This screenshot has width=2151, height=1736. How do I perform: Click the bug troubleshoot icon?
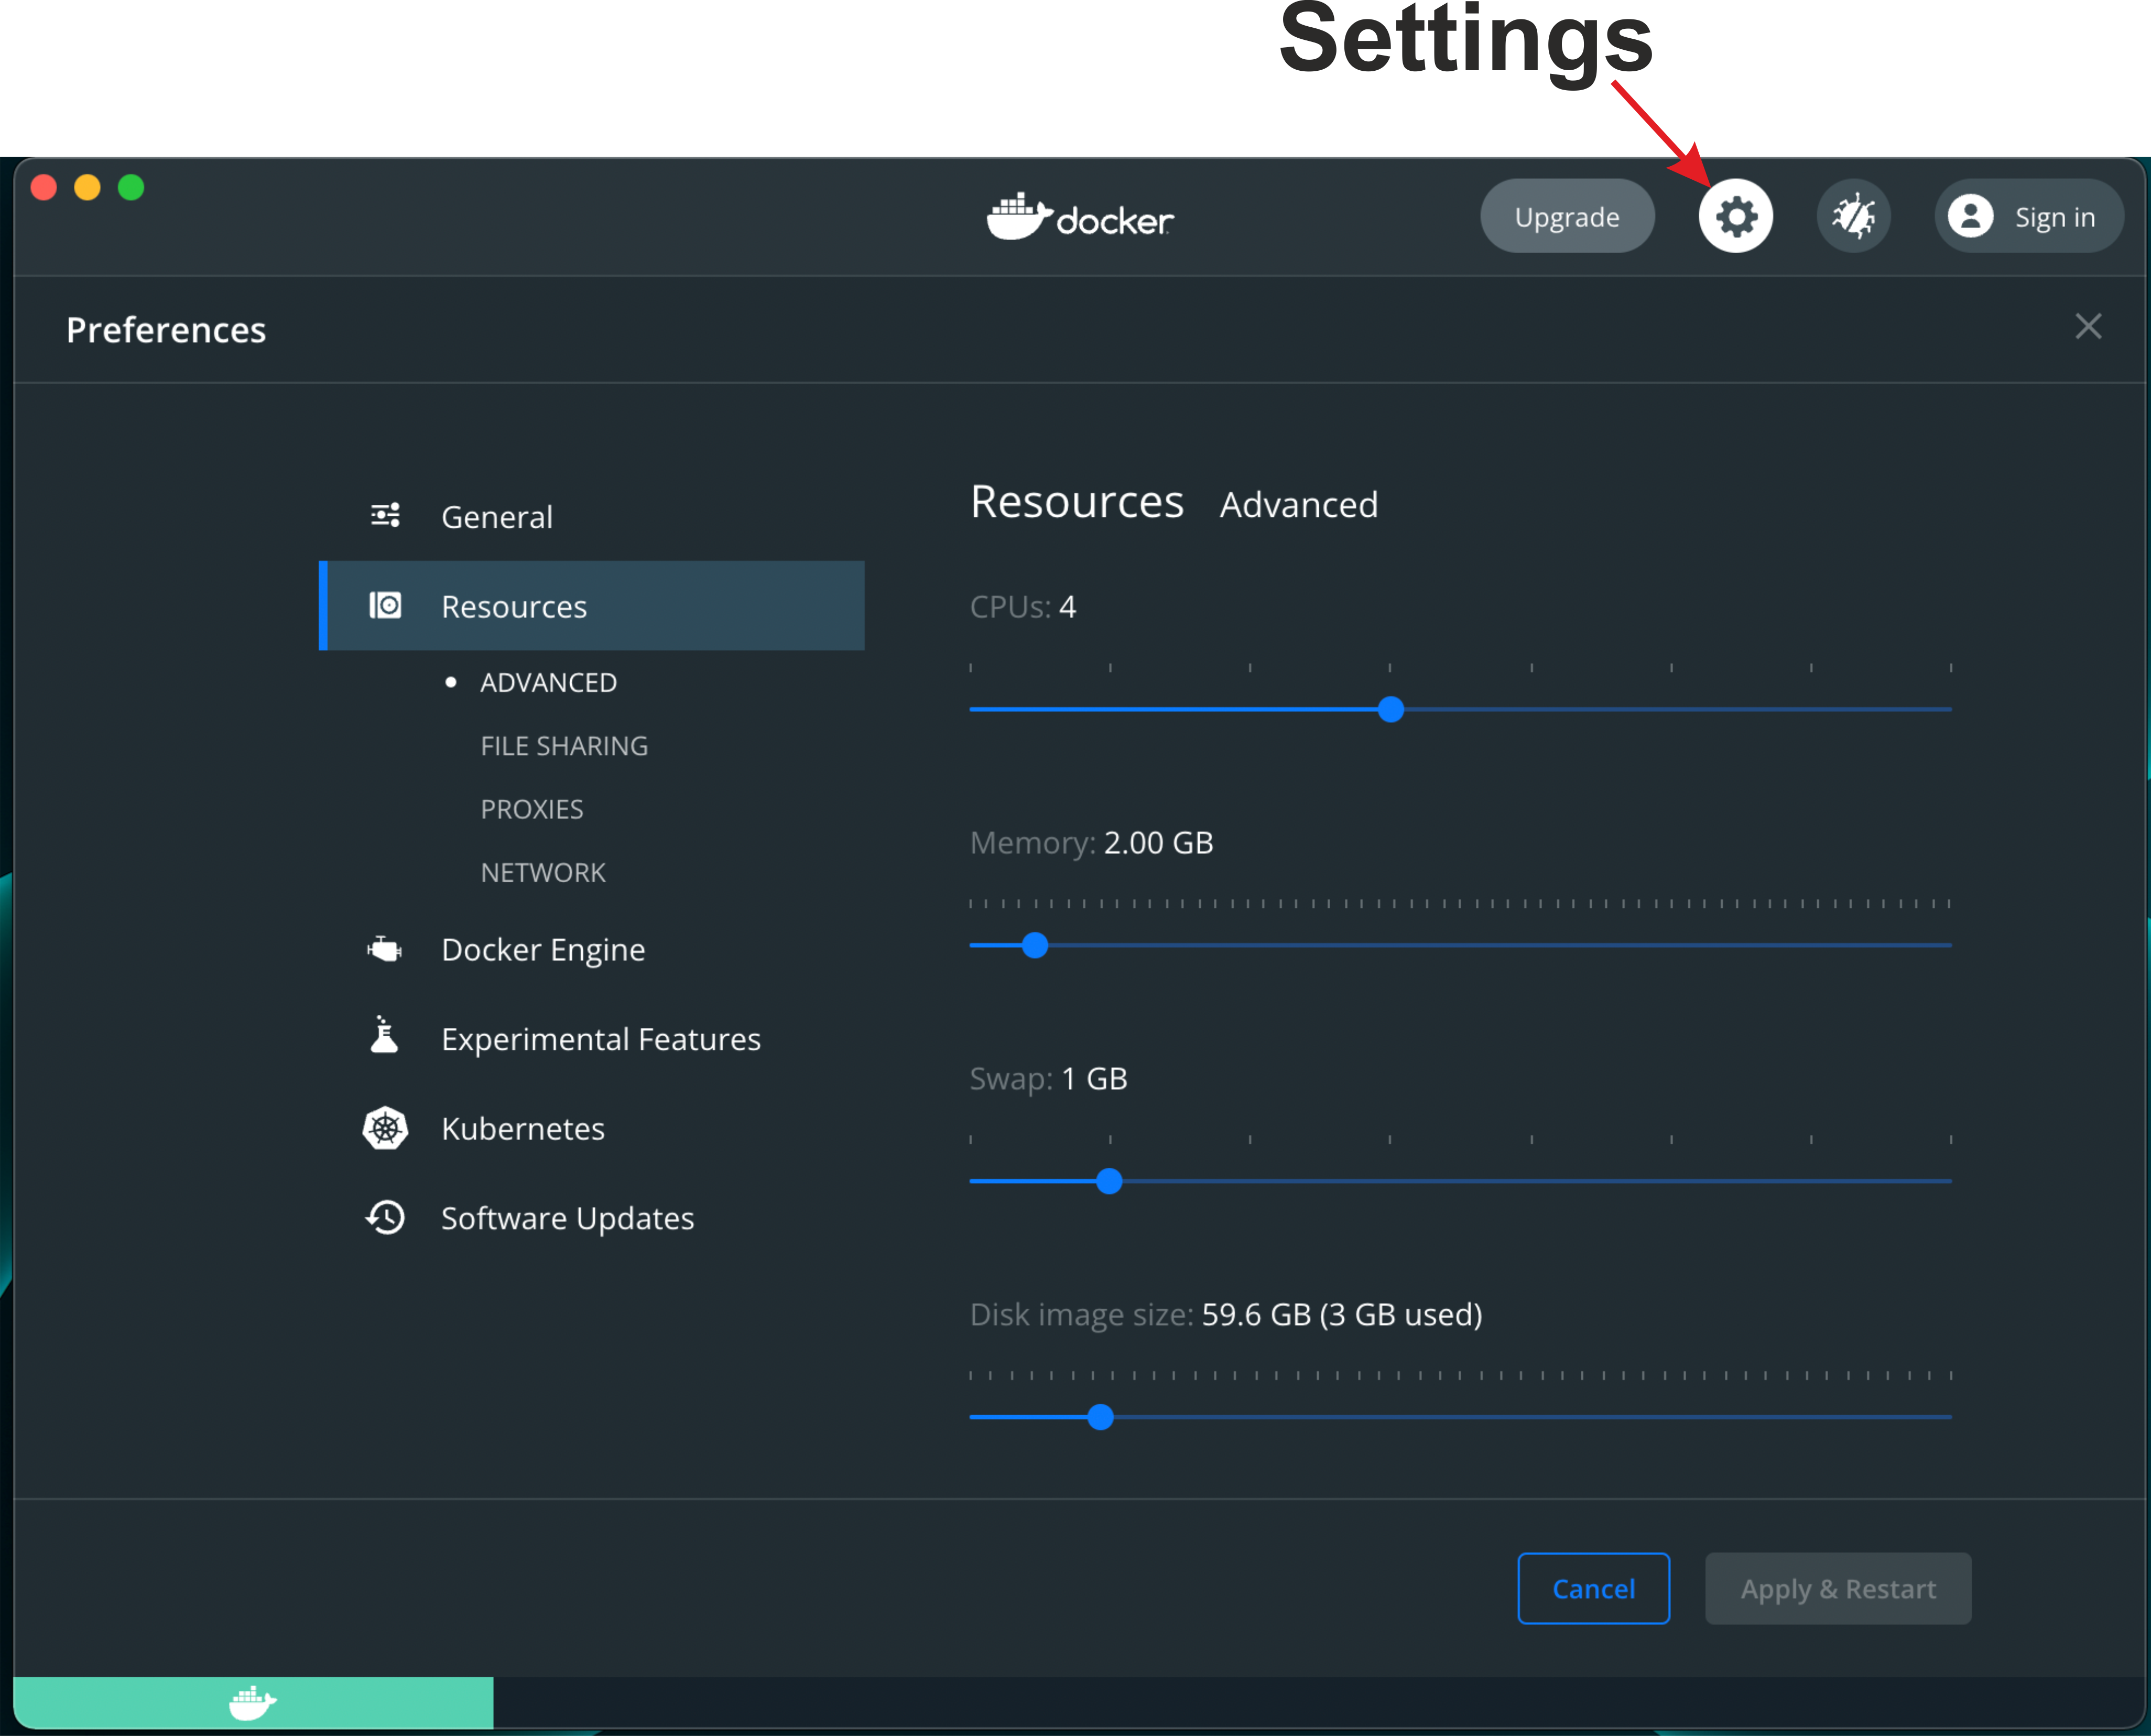pyautogui.click(x=1853, y=216)
